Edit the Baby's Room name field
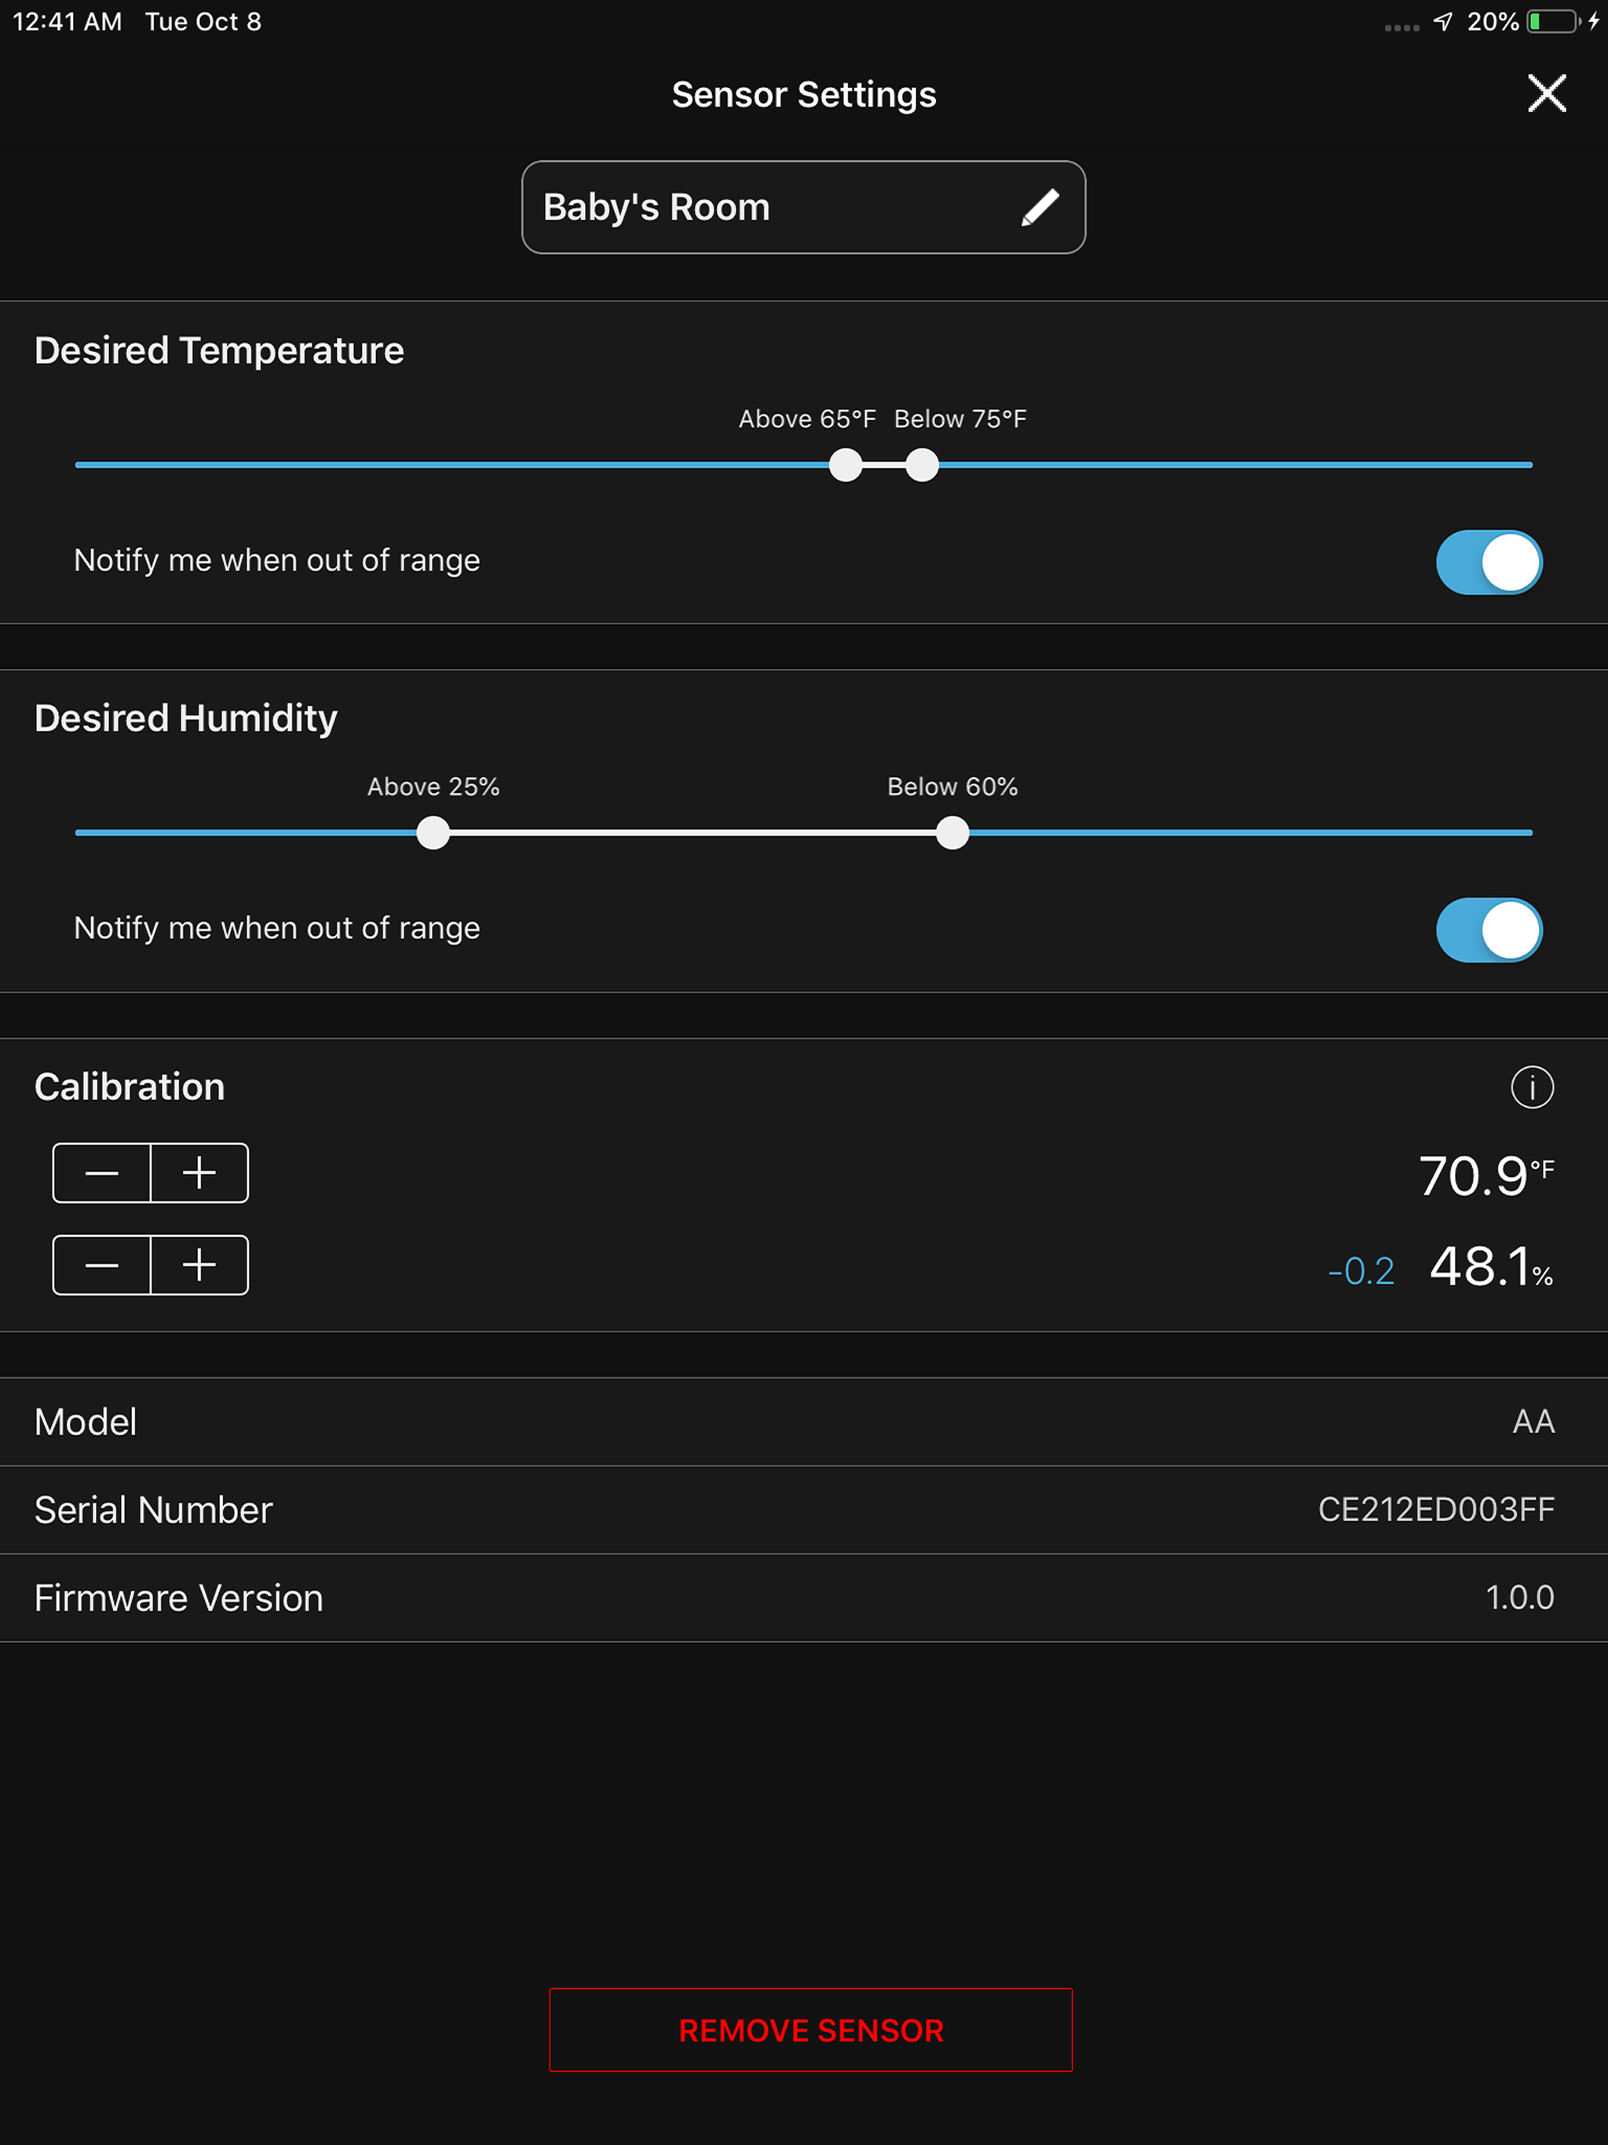The image size is (1608, 2145). coord(804,207)
